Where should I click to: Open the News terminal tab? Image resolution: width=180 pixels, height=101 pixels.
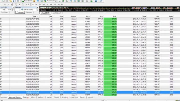click(26, 97)
